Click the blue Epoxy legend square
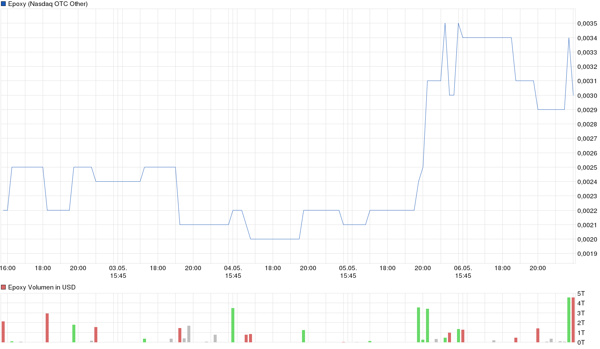The width and height of the screenshot is (600, 349). click(x=3, y=4)
